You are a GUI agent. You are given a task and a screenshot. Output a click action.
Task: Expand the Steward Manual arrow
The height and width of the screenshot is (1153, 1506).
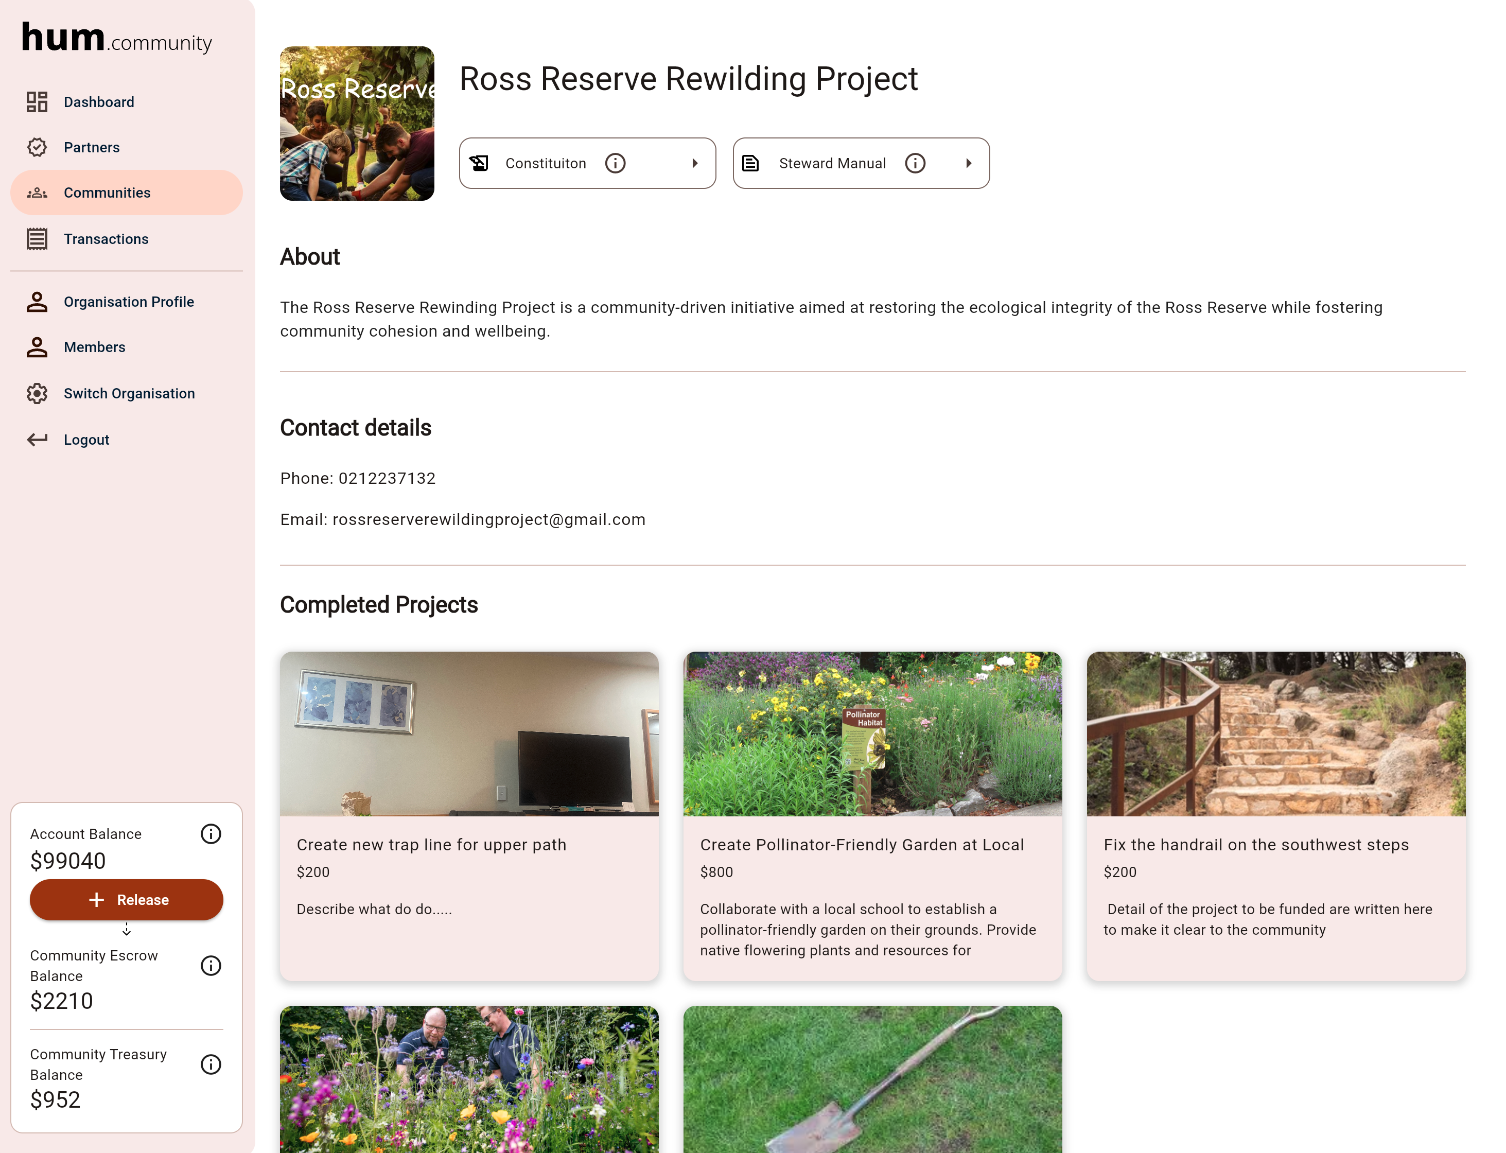point(968,163)
